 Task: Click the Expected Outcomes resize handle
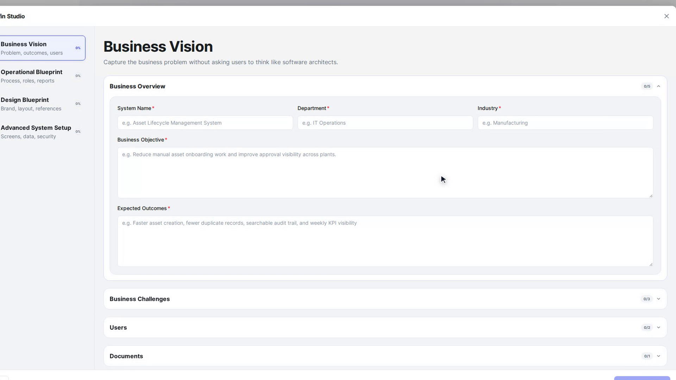(x=651, y=264)
